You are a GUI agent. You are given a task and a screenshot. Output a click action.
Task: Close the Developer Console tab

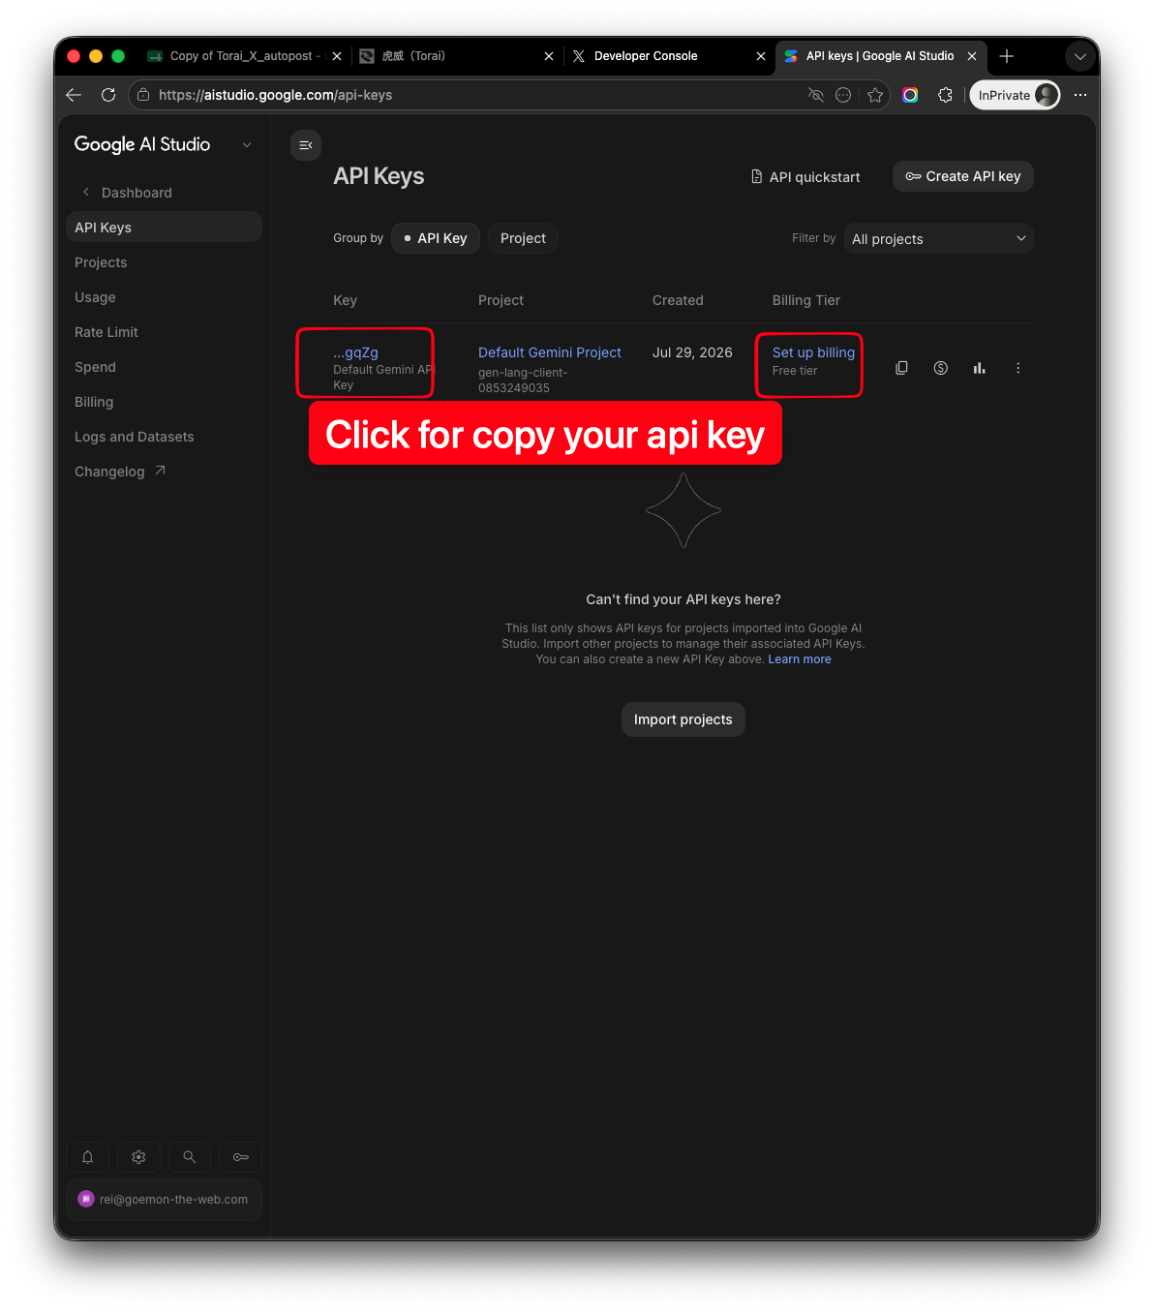761,56
